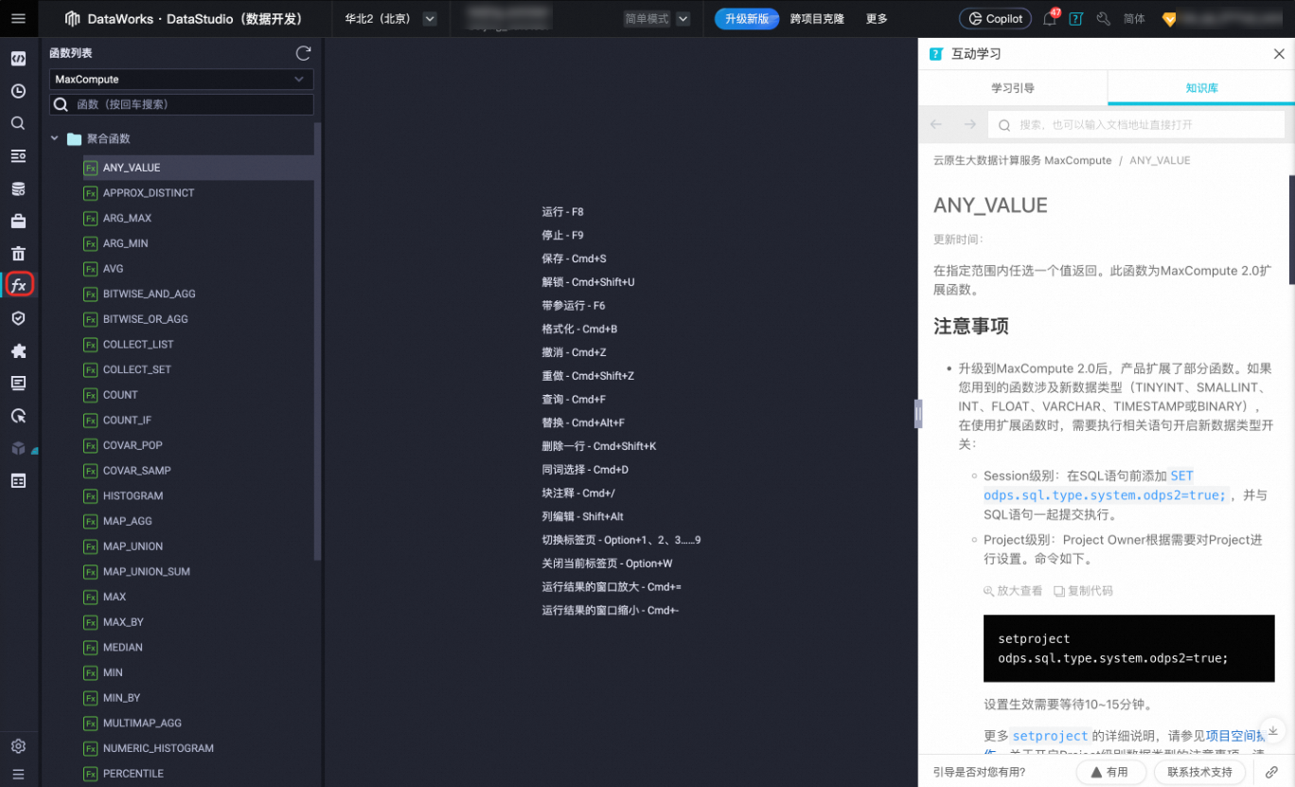Click 联系技术支持 button
Screen dimensions: 1295x787
pyautogui.click(x=1199, y=772)
